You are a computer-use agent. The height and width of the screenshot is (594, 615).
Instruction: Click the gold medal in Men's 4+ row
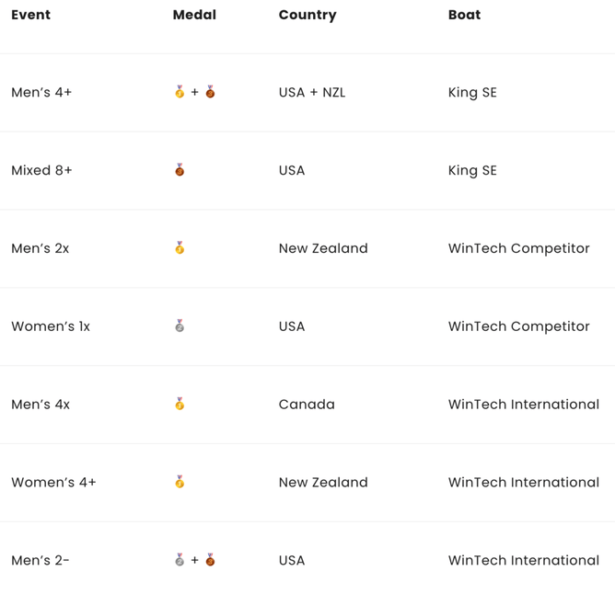click(180, 92)
